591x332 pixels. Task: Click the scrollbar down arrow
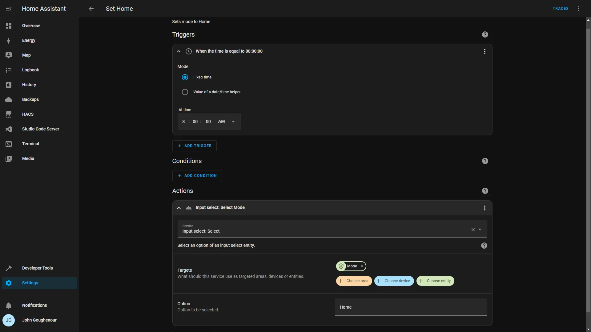pyautogui.click(x=588, y=329)
